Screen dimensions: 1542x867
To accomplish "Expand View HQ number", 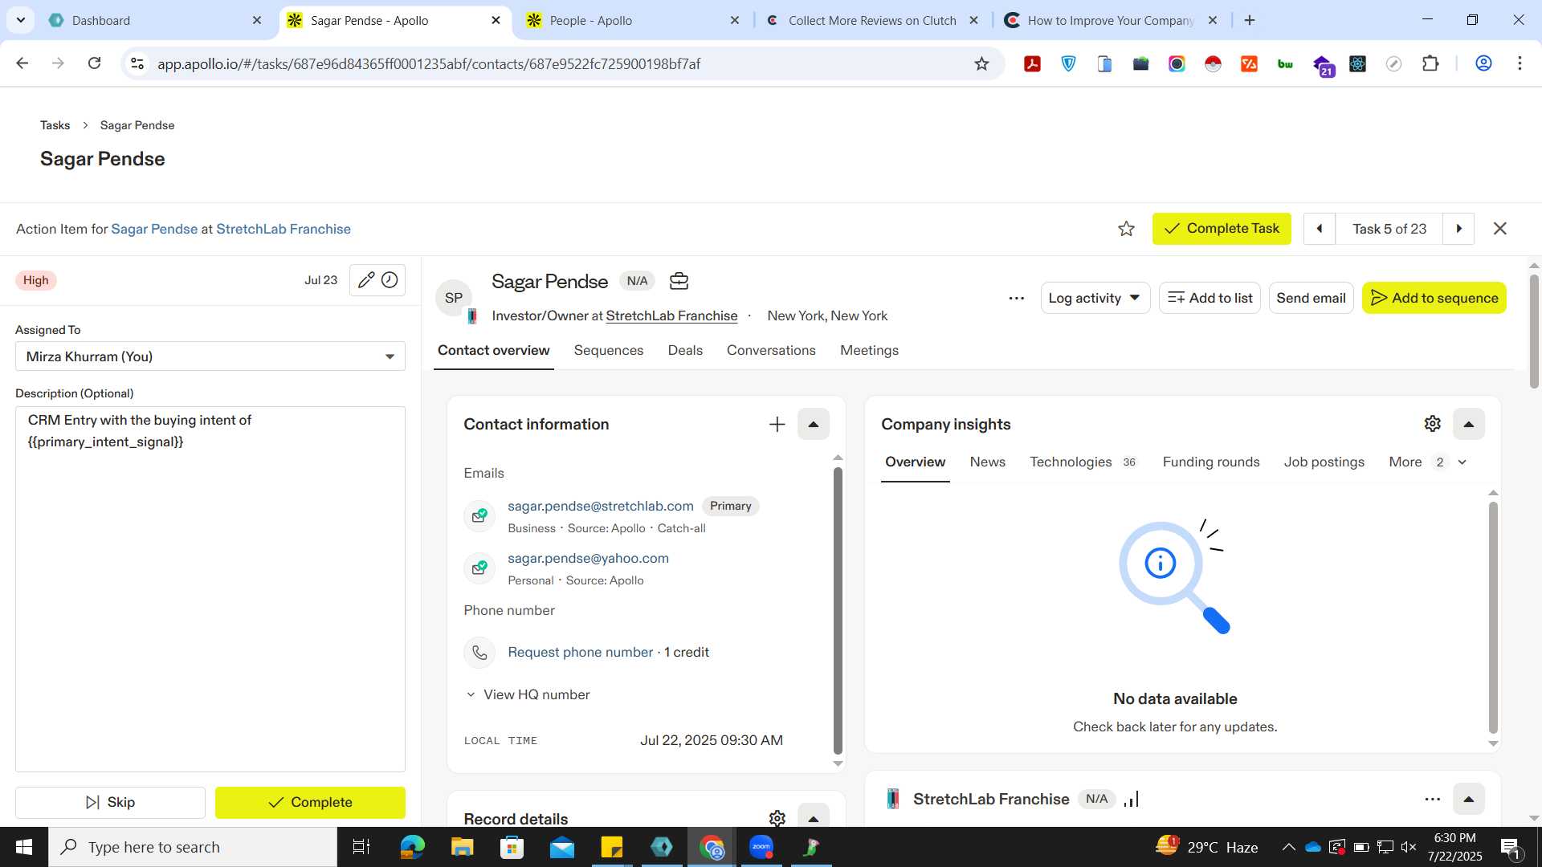I will [x=528, y=694].
